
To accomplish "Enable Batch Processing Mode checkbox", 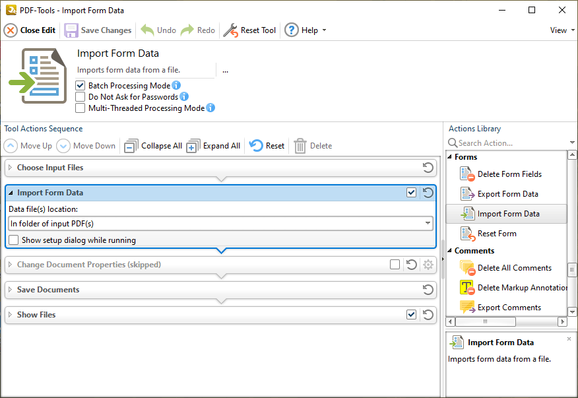I will tap(80, 86).
